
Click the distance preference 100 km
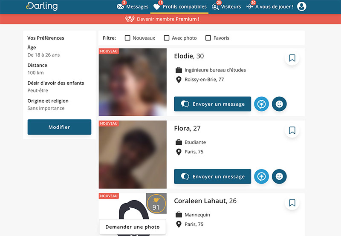click(35, 72)
